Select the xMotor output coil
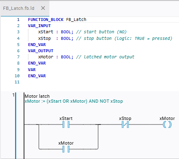The height and width of the screenshot is (159, 179). 167,124
